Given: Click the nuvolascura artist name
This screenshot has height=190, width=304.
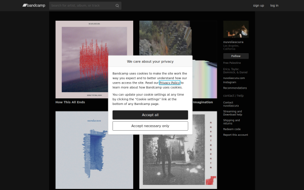Looking at the screenshot, I should [x=233, y=42].
